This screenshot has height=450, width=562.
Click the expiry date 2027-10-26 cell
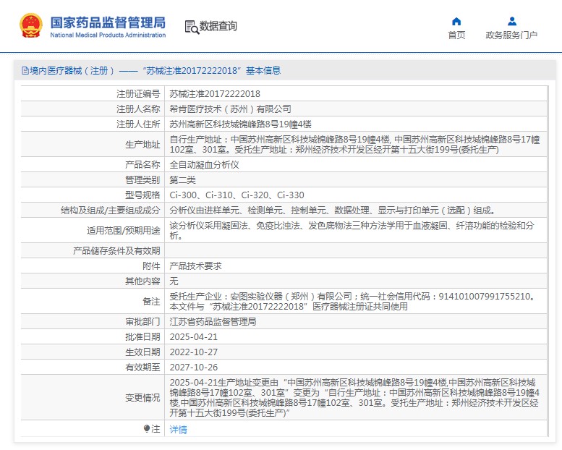pyautogui.click(x=193, y=367)
